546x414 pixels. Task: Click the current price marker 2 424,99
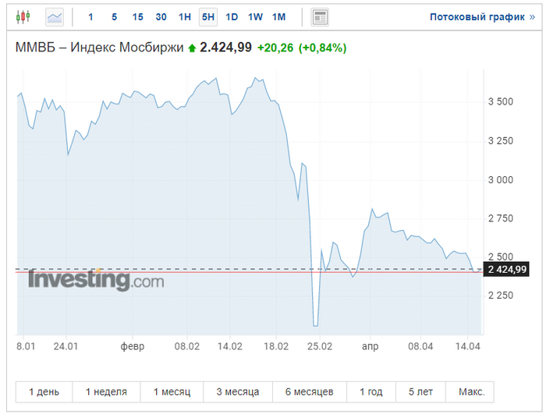point(506,270)
